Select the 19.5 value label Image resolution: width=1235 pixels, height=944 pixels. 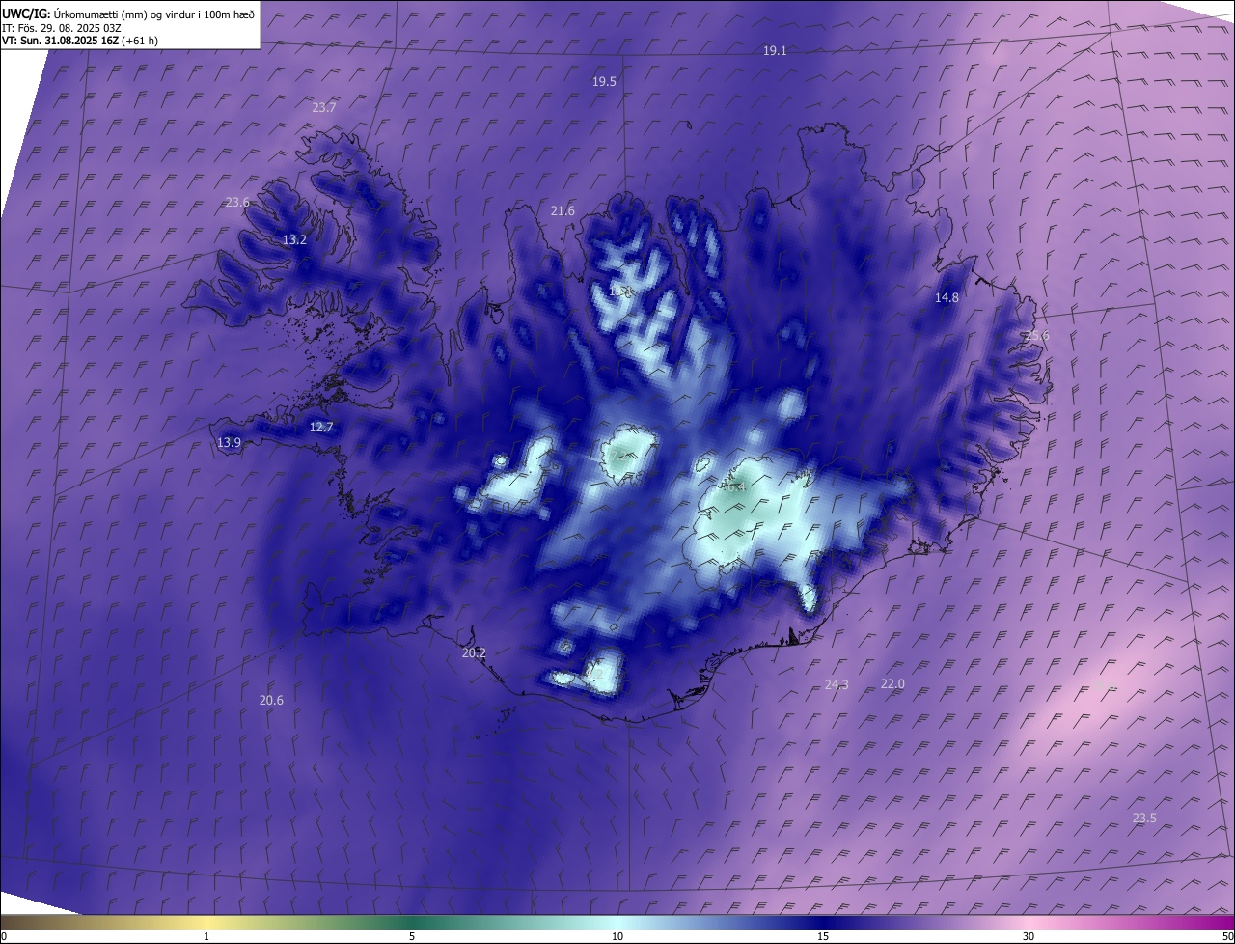coord(604,82)
